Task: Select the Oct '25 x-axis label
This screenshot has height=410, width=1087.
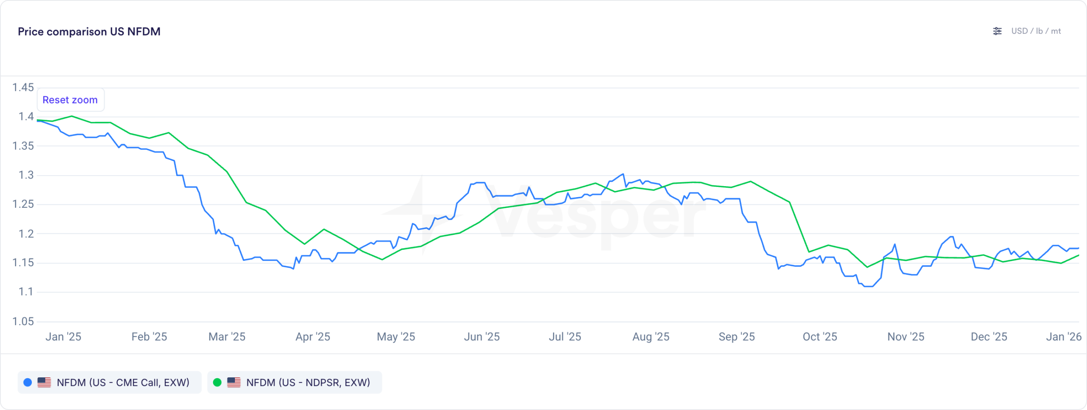Action: 819,337
